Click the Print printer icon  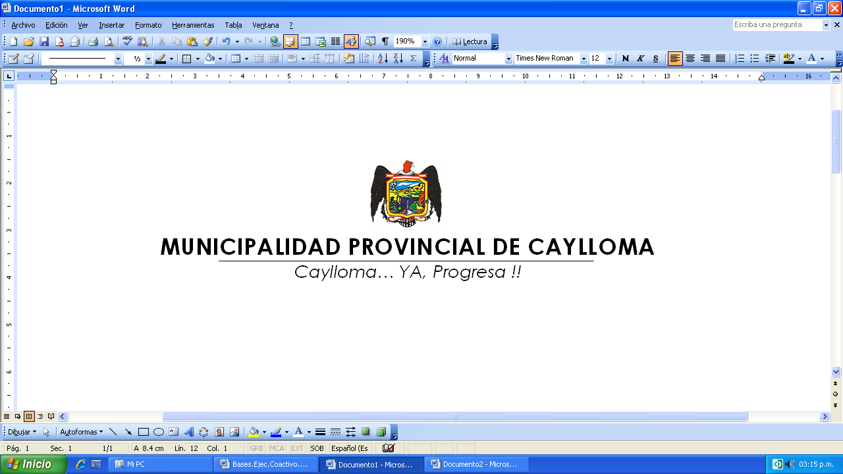(93, 41)
